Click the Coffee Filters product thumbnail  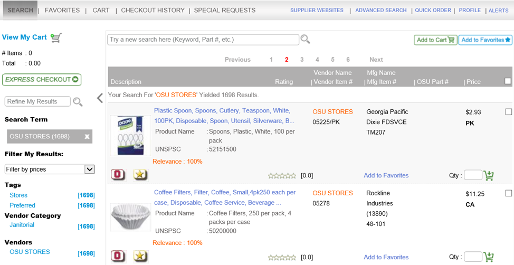click(x=130, y=216)
